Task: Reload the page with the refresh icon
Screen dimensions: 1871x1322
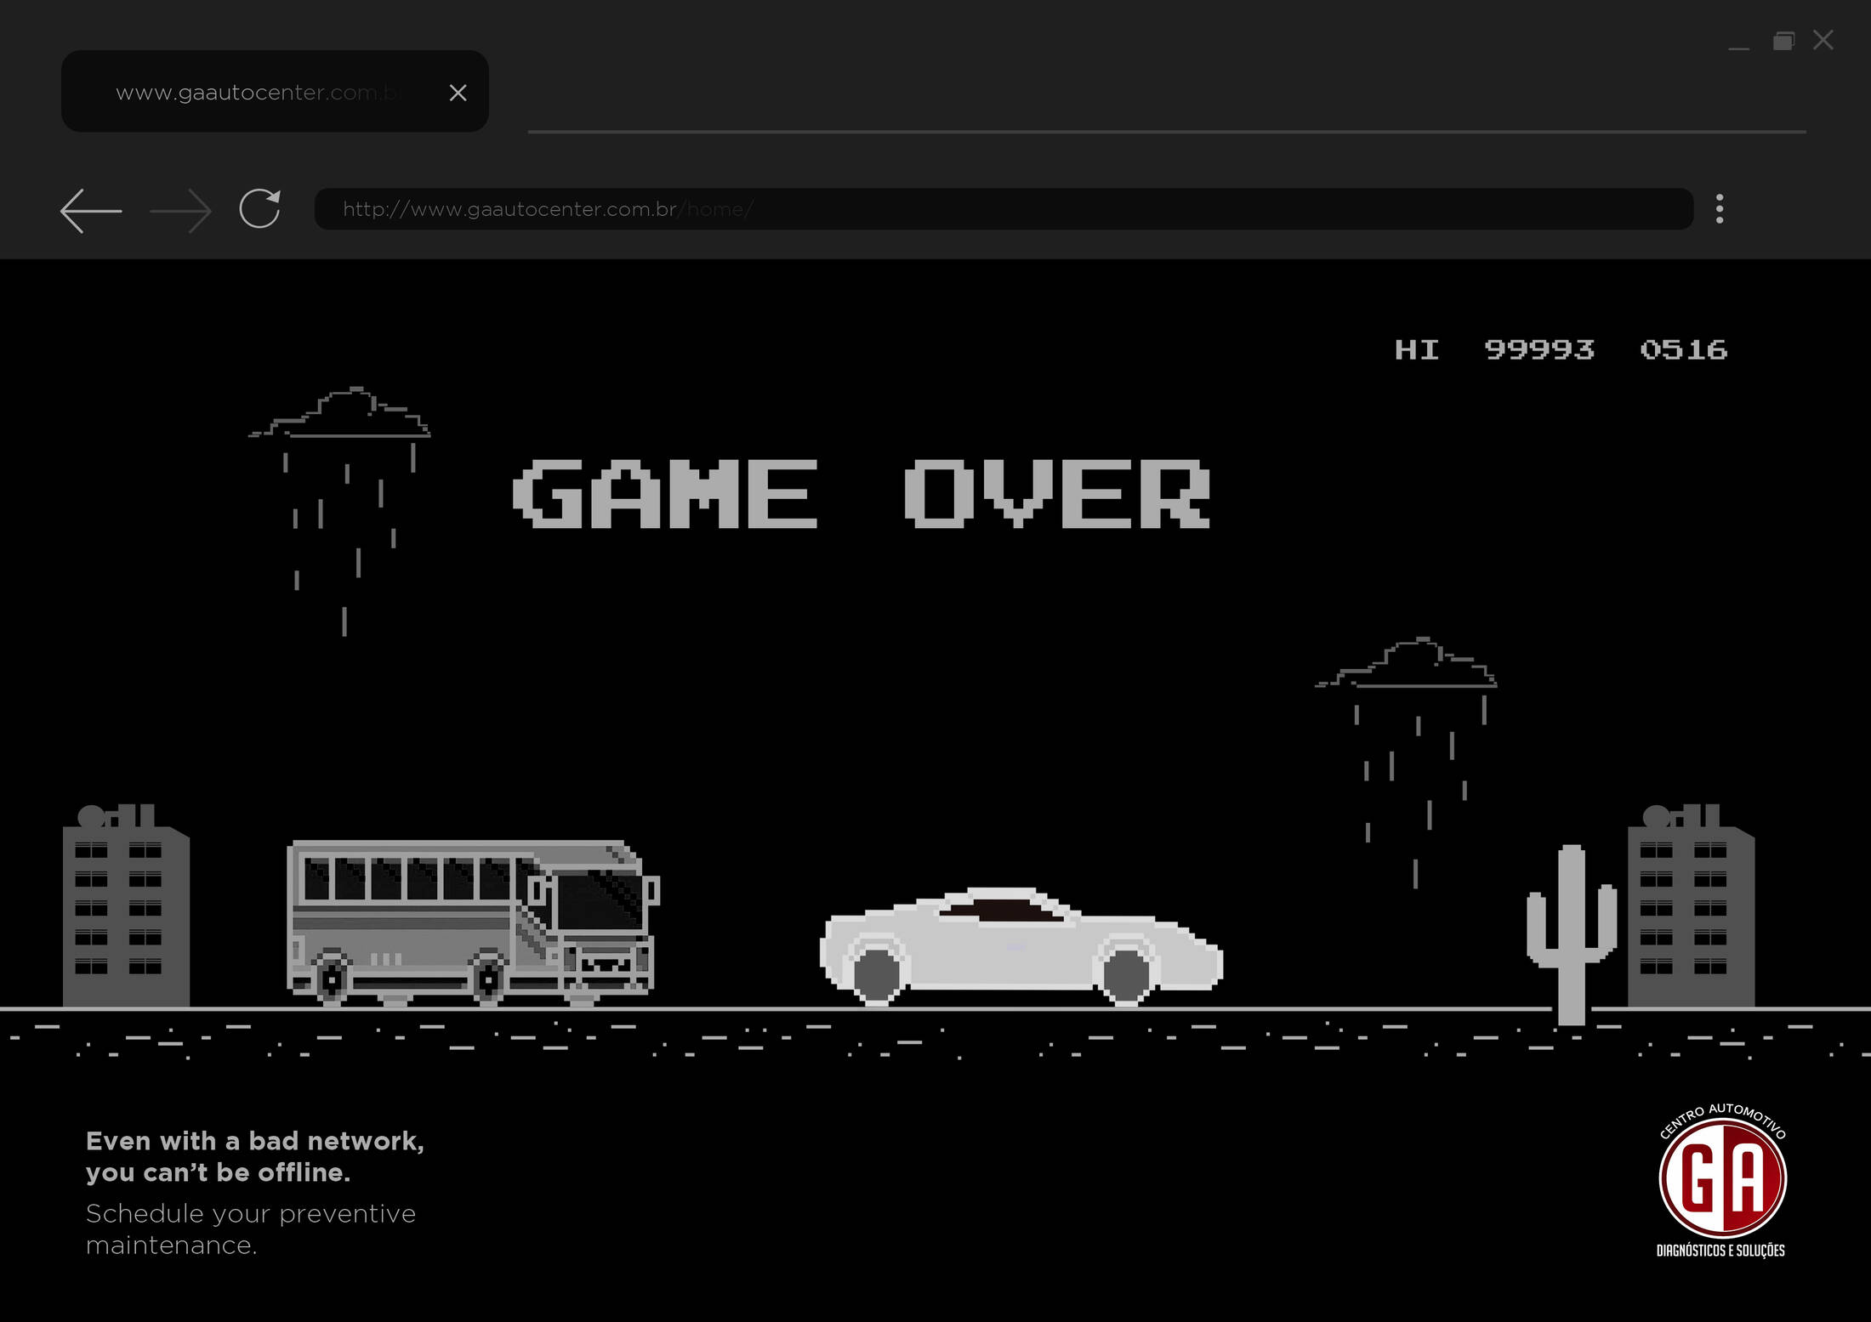Action: coord(259,208)
